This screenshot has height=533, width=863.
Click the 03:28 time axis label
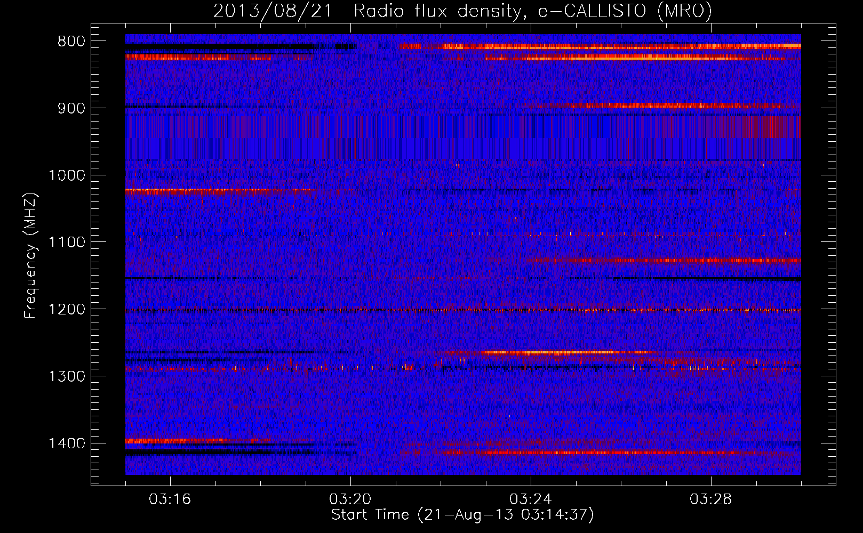coord(710,499)
